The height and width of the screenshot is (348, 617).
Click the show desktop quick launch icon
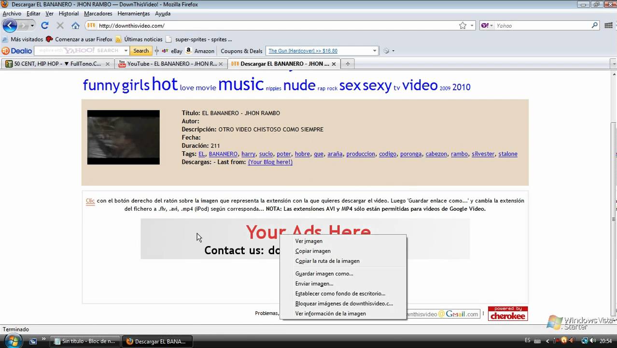coord(33,341)
